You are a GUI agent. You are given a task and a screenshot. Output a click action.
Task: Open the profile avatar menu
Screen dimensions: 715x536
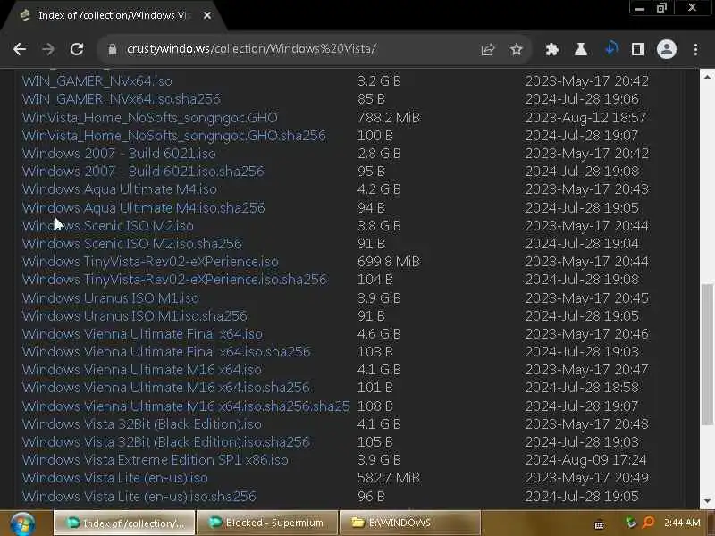pyautogui.click(x=666, y=49)
